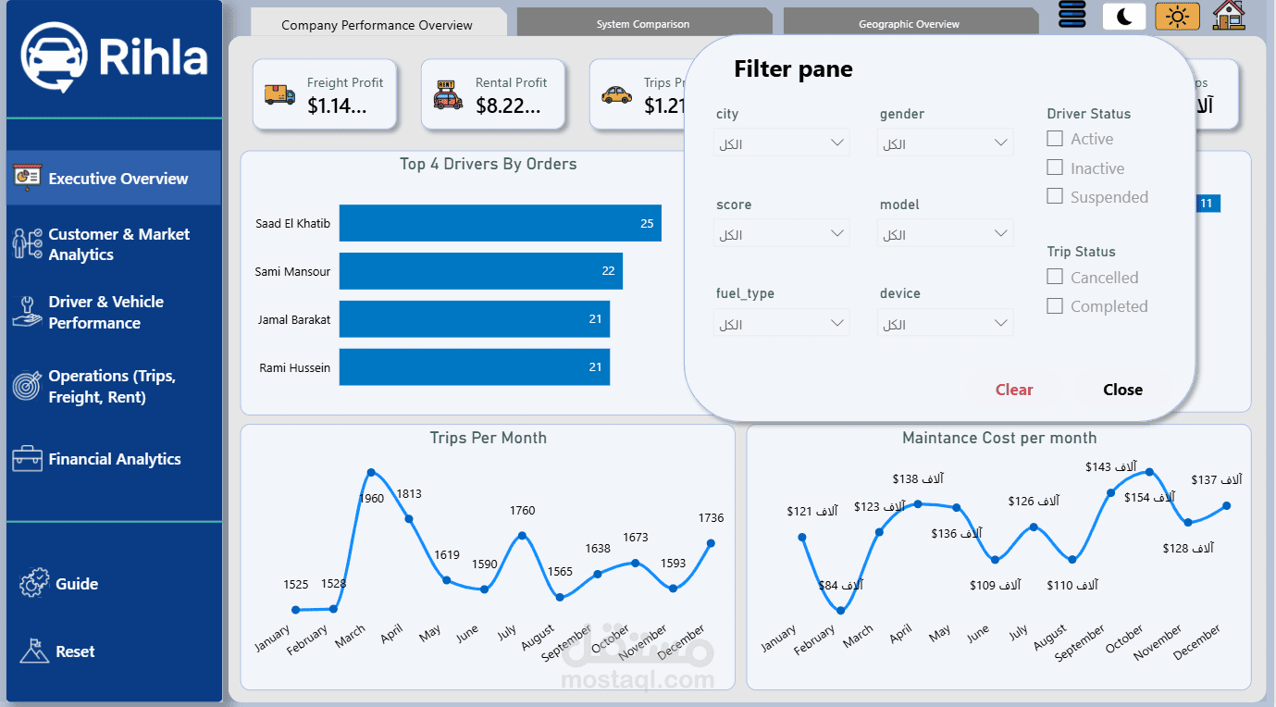This screenshot has height=707, width=1276.
Task: Check the Suspended driver status box
Action: [x=1055, y=196]
